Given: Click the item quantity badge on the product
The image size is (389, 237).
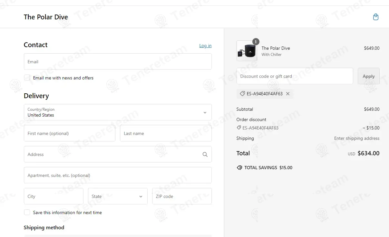Looking at the screenshot, I should [x=256, y=42].
